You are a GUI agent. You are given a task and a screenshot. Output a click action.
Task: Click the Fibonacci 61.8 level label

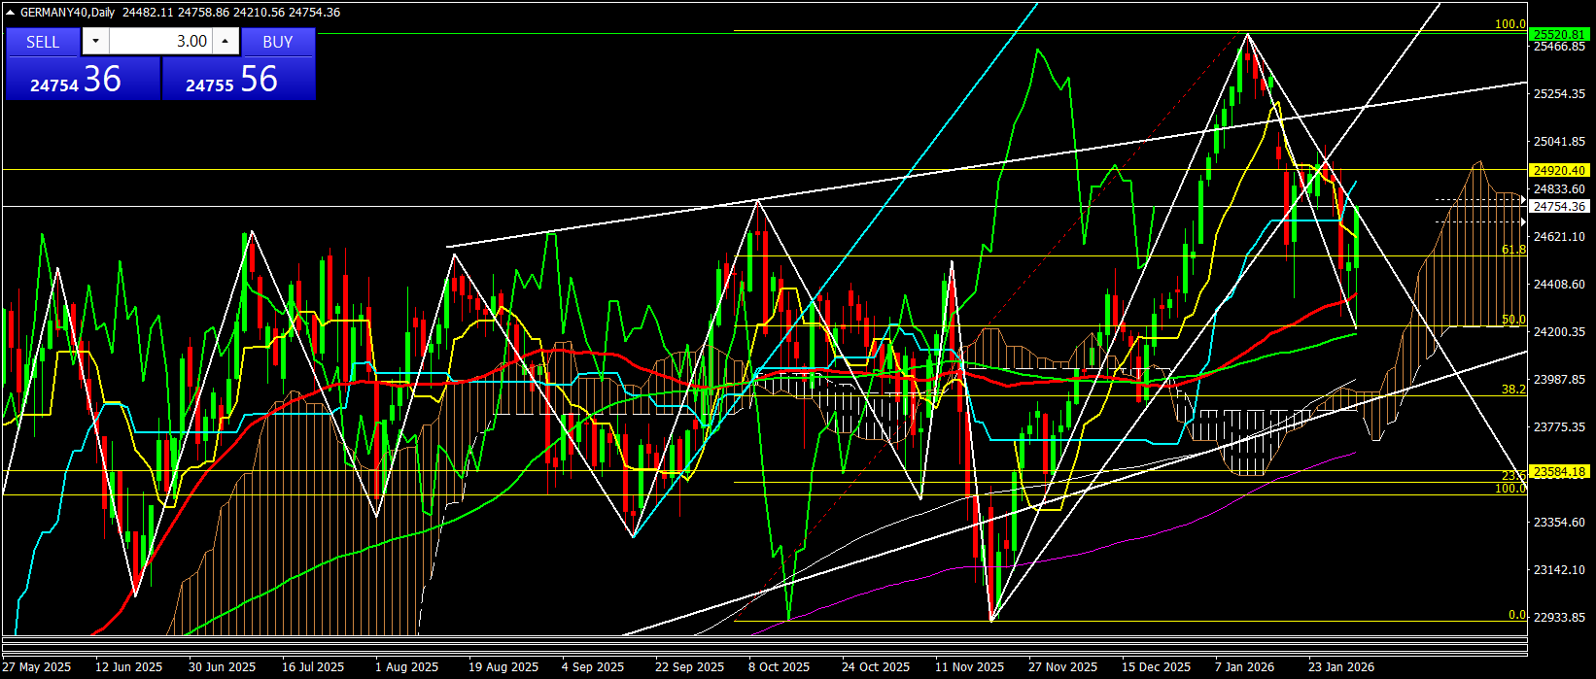1513,250
